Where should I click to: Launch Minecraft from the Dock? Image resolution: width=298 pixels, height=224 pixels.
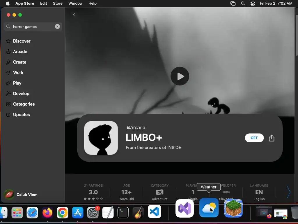[x=233, y=208]
